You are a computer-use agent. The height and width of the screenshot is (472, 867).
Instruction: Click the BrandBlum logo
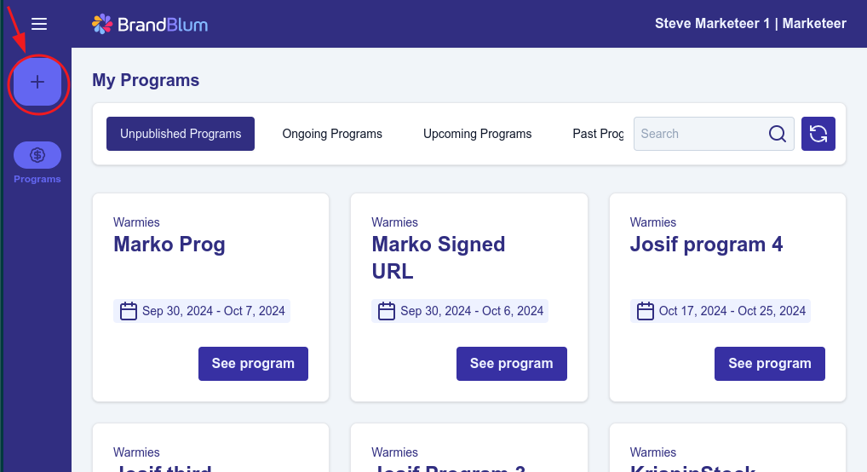point(150,24)
